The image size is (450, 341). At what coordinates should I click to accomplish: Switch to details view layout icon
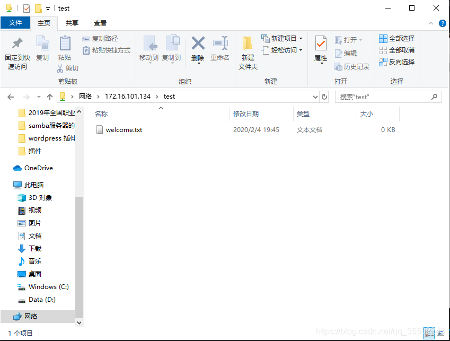(429, 333)
